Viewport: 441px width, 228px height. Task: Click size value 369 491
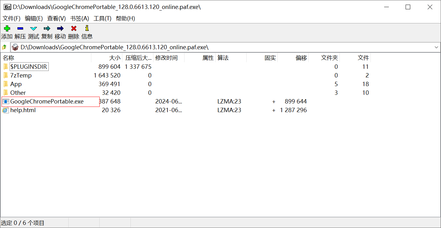coord(109,84)
